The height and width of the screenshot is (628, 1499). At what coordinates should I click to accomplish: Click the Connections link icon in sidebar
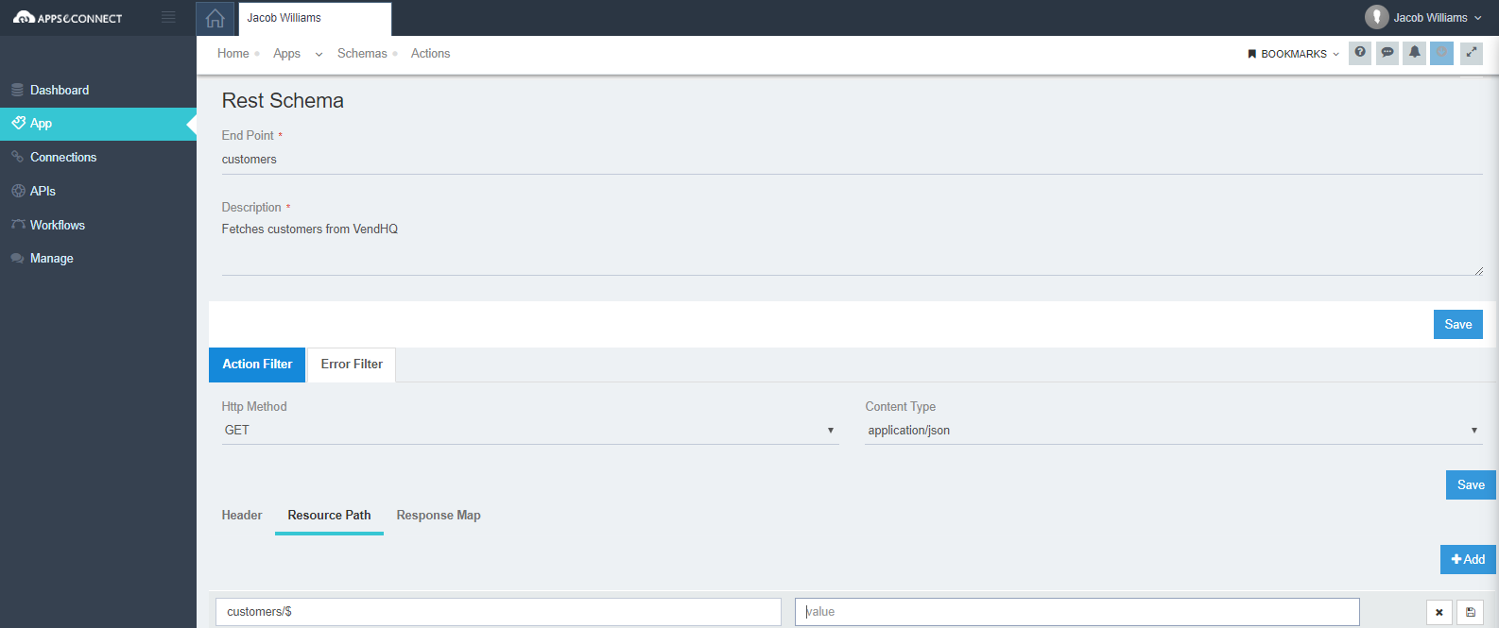(17, 157)
